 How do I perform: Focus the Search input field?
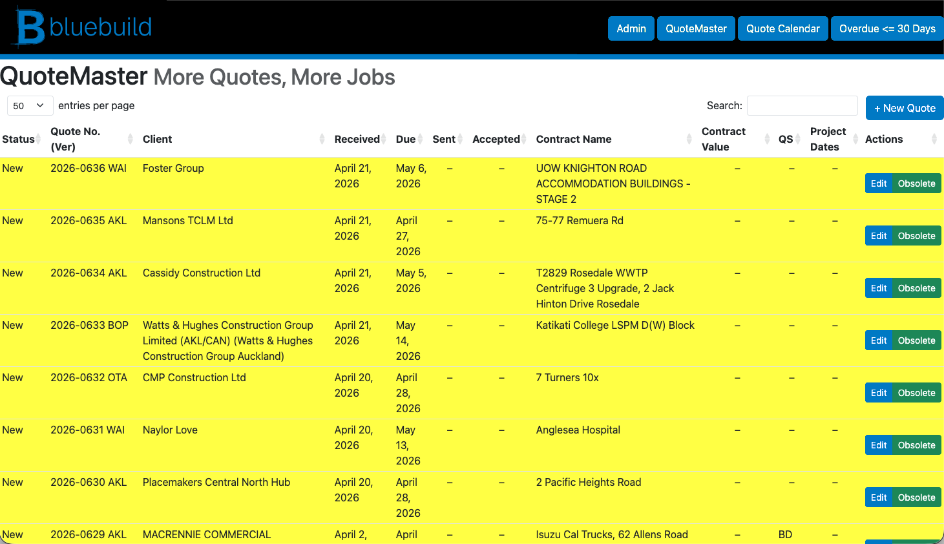point(802,105)
